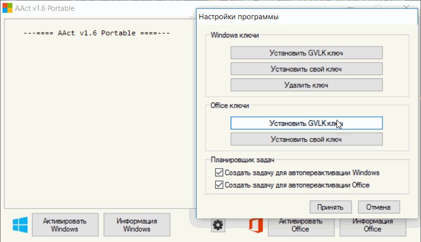
Task: Confirm settings with the Принять button
Action: click(331, 207)
